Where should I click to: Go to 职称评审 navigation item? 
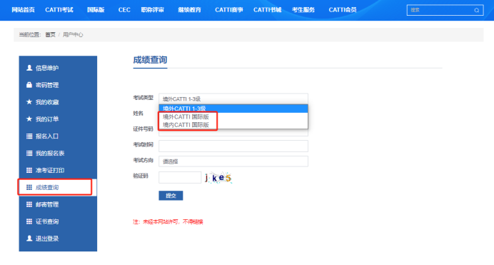pyautogui.click(x=153, y=10)
